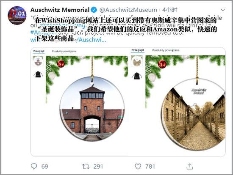The height and width of the screenshot is (175, 233).
Task: Open the share upload icon
Action: 190,166
